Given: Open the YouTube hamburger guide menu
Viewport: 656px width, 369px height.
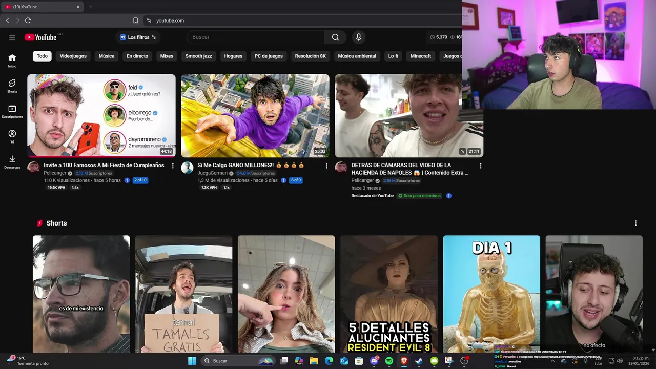Looking at the screenshot, I should tap(12, 37).
